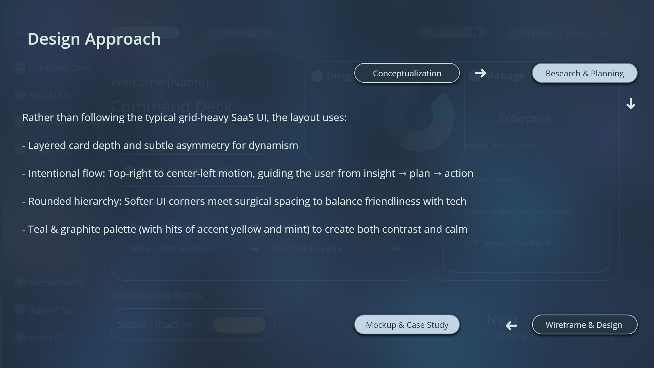Screen dimensions: 654x368
Task: Switch to the Project Lens view
Action: point(589,33)
